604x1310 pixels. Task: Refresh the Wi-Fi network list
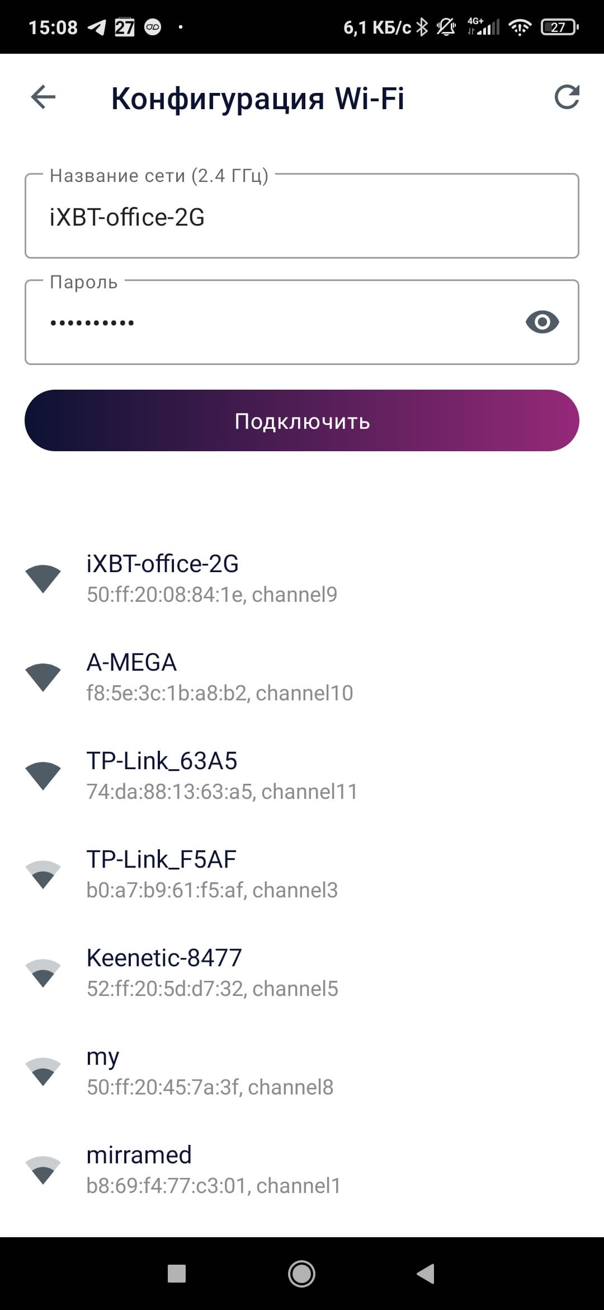tap(567, 97)
